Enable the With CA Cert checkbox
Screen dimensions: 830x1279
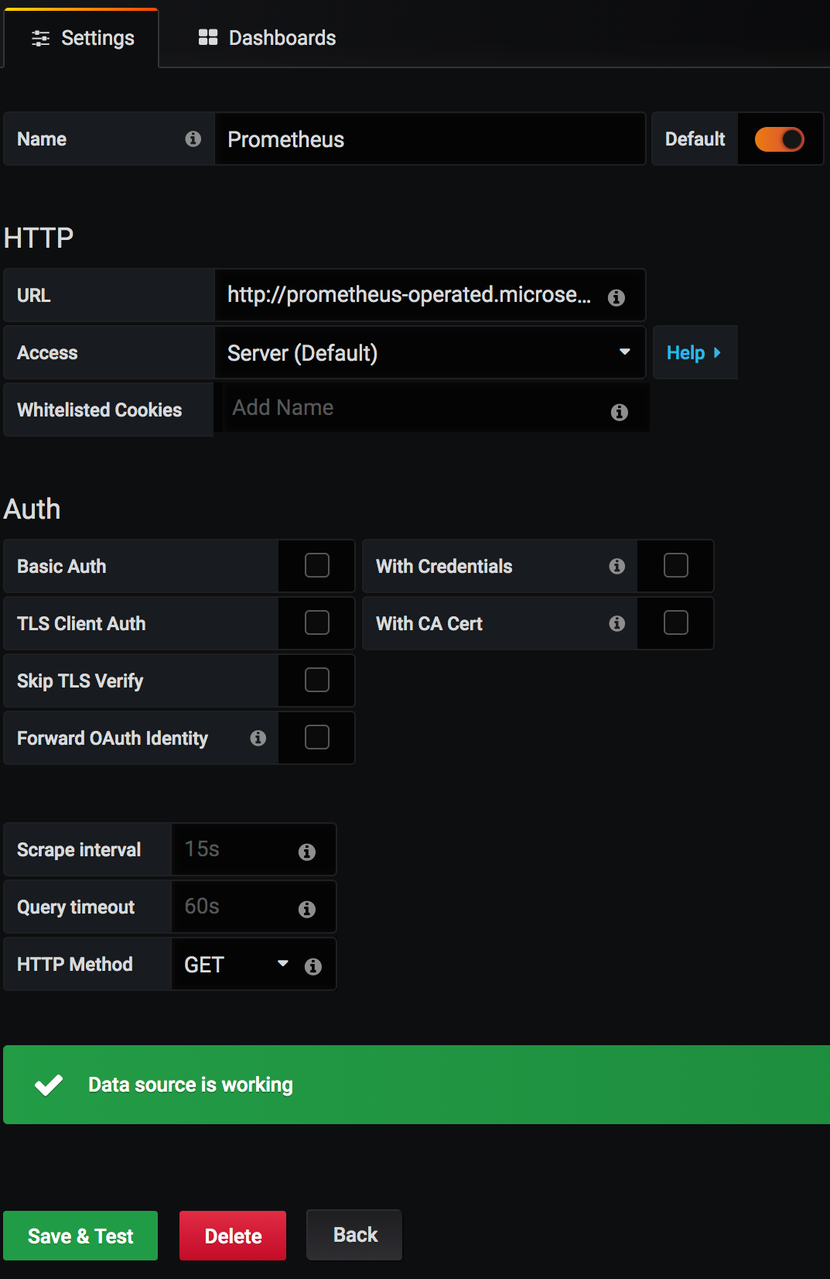676,622
